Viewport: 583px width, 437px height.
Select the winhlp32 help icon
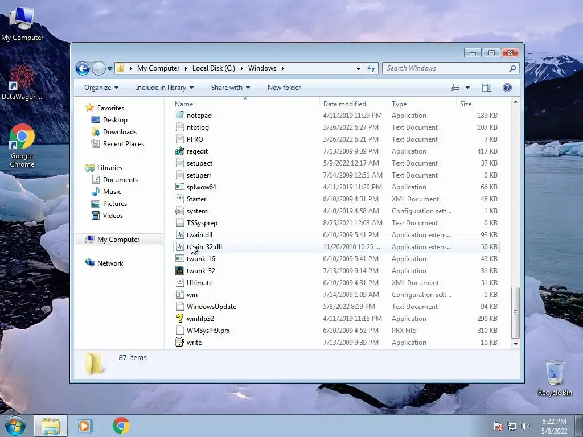[x=180, y=319]
